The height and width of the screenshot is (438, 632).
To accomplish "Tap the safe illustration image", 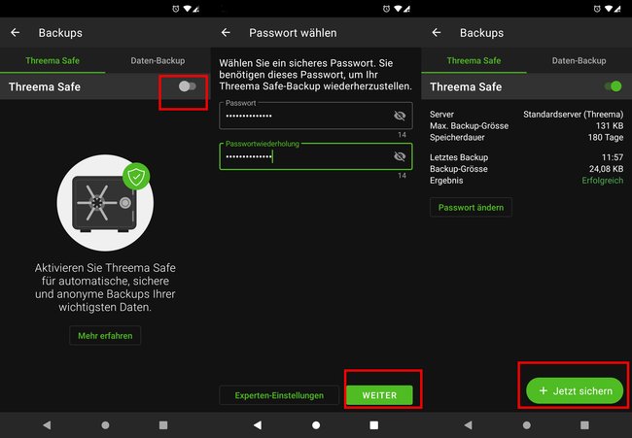I will 105,203.
